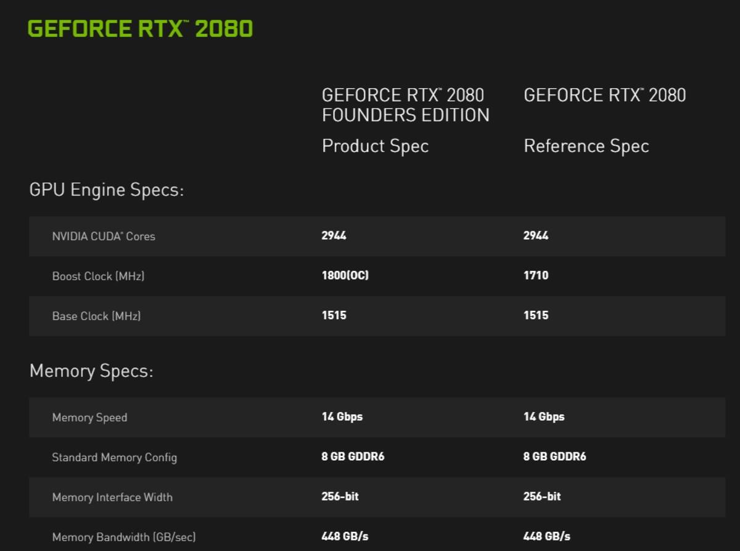Click the Boost Clock (MHz) row label
Viewport: 740px width, 551px height.
(x=98, y=276)
